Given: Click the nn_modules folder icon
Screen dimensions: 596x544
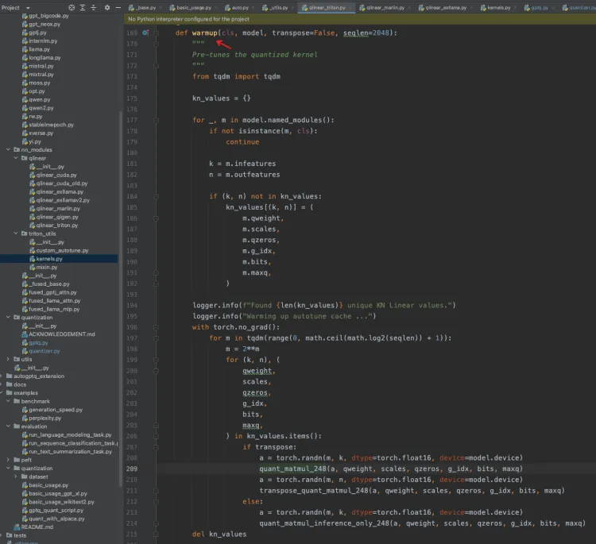Looking at the screenshot, I should coord(16,149).
